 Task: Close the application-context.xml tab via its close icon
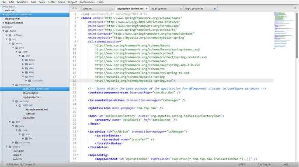pyautogui.click(x=146, y=9)
